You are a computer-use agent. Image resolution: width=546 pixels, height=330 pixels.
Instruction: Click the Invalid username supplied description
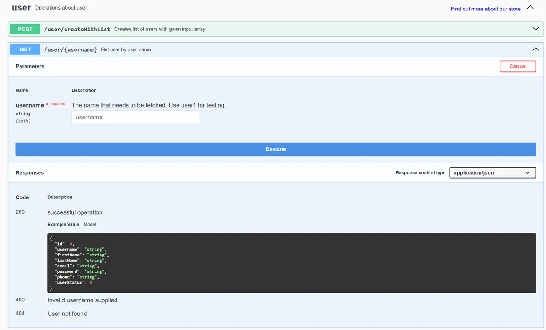click(x=82, y=300)
